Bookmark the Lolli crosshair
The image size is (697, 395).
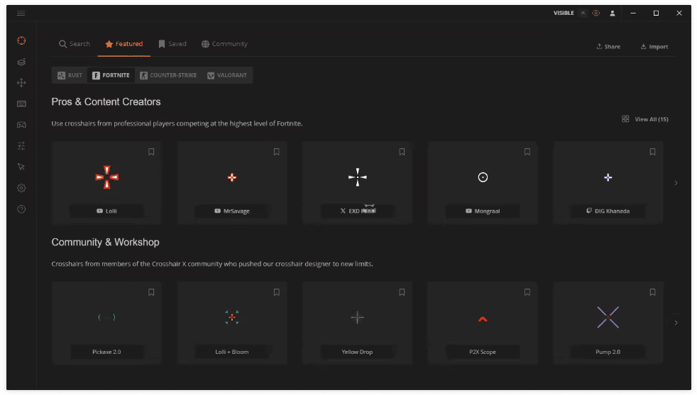(151, 152)
